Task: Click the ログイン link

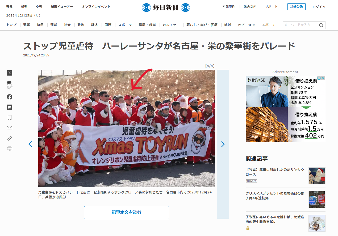Action: 319,7
